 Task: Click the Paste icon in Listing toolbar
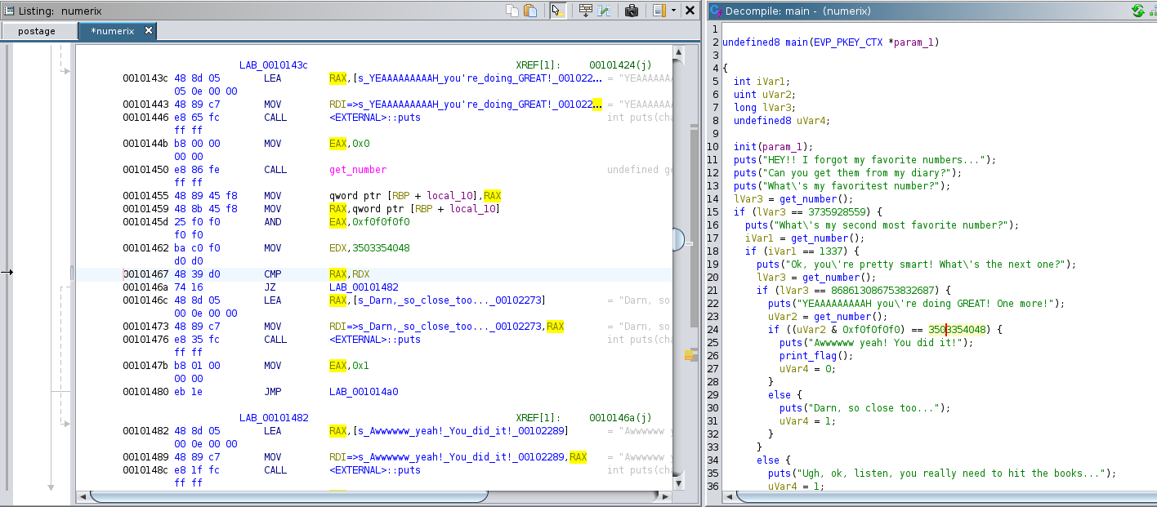tap(530, 11)
